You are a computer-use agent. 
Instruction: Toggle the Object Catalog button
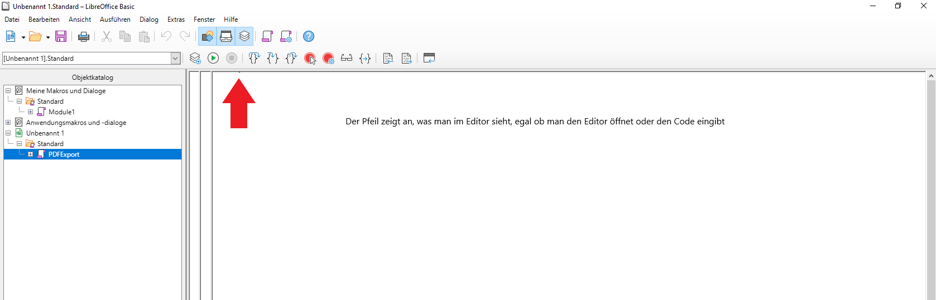208,37
